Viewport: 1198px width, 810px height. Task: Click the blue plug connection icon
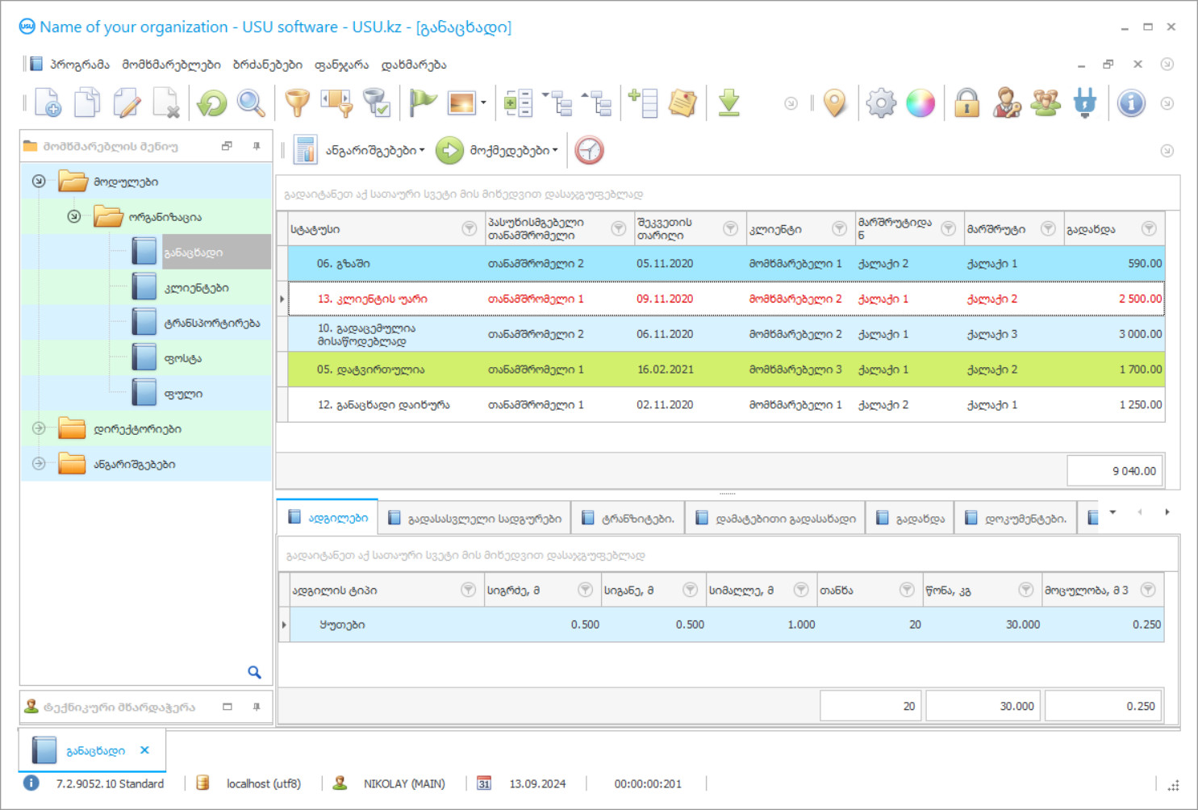tap(1085, 103)
